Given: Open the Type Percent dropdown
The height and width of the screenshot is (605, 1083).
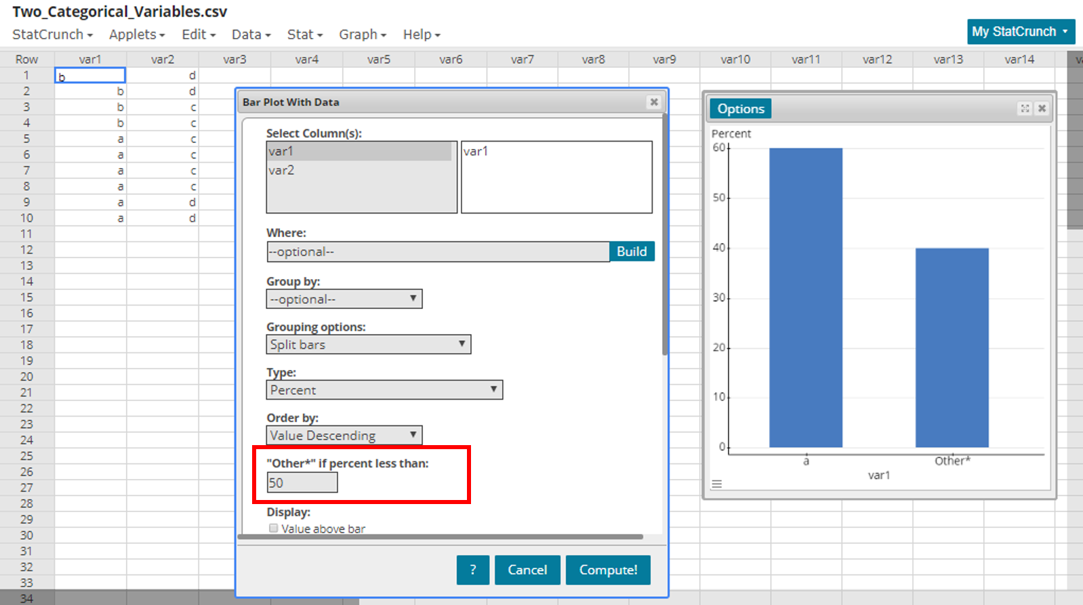Looking at the screenshot, I should point(384,390).
